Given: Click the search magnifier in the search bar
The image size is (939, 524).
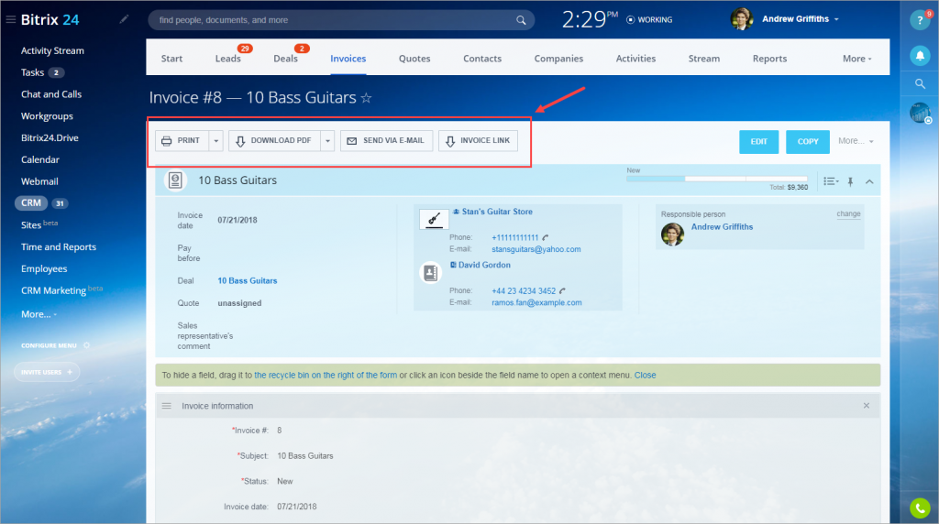Looking at the screenshot, I should pos(521,20).
